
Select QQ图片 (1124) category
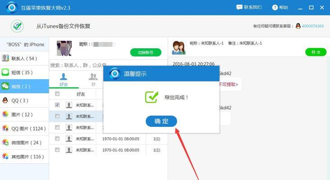pyautogui.click(x=24, y=129)
